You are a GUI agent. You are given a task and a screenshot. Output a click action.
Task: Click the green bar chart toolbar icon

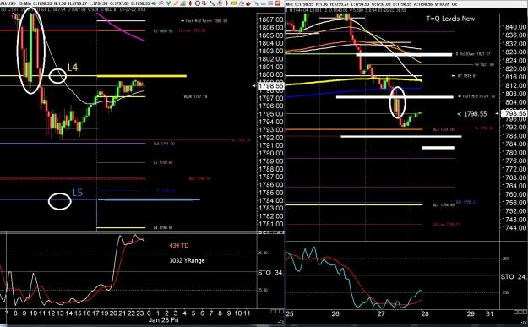coord(184,3)
